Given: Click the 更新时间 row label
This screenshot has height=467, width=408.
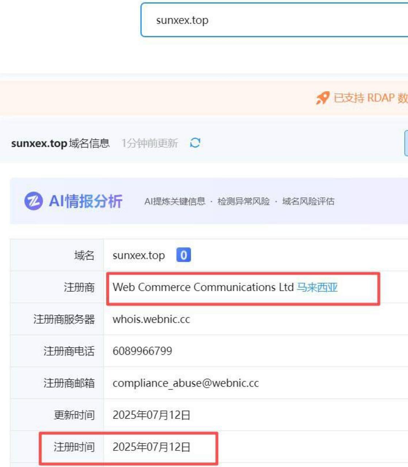Looking at the screenshot, I should [x=74, y=415].
